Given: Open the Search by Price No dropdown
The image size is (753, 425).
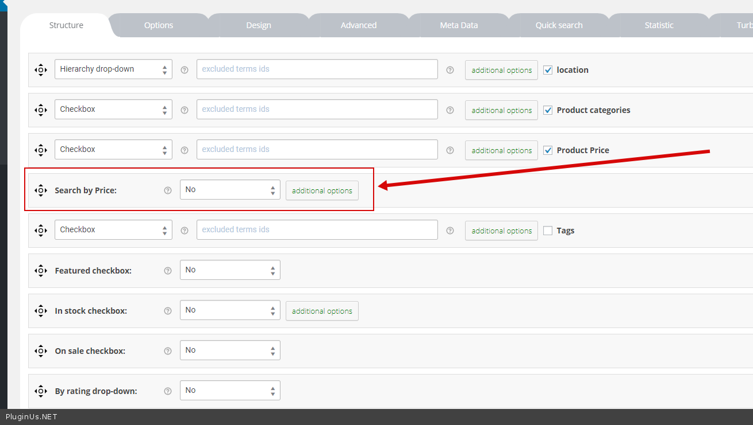Looking at the screenshot, I should (230, 190).
